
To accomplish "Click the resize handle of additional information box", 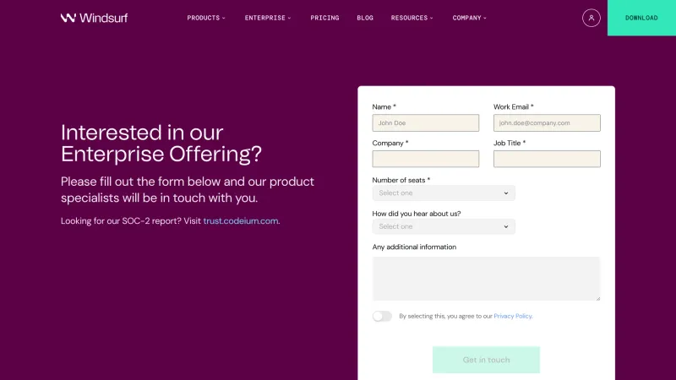I will pos(598,299).
